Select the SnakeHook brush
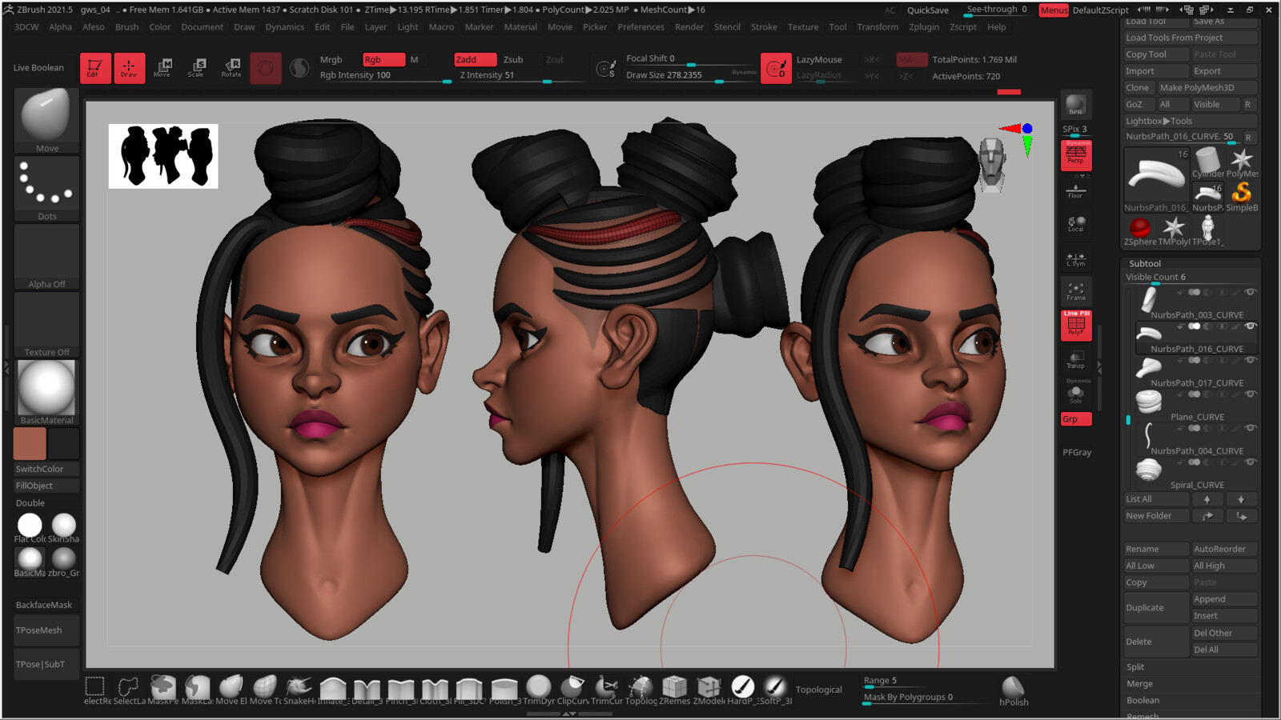 coord(299,690)
